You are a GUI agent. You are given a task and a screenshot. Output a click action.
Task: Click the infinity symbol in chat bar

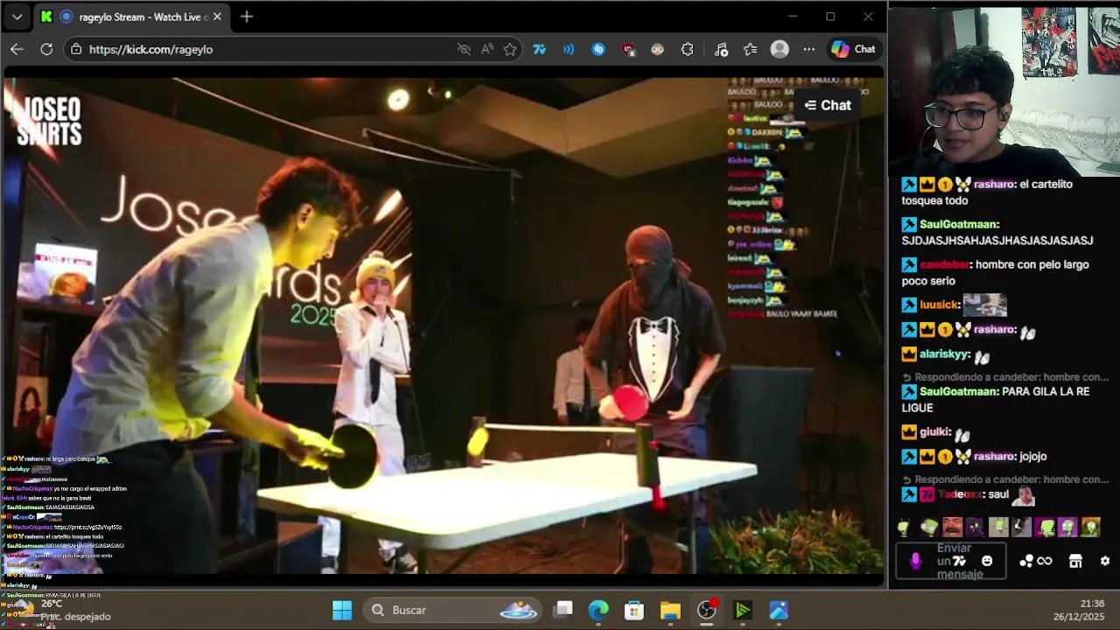[1044, 561]
